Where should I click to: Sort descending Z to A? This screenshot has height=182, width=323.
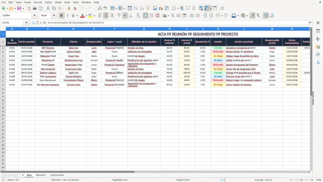tap(142, 8)
